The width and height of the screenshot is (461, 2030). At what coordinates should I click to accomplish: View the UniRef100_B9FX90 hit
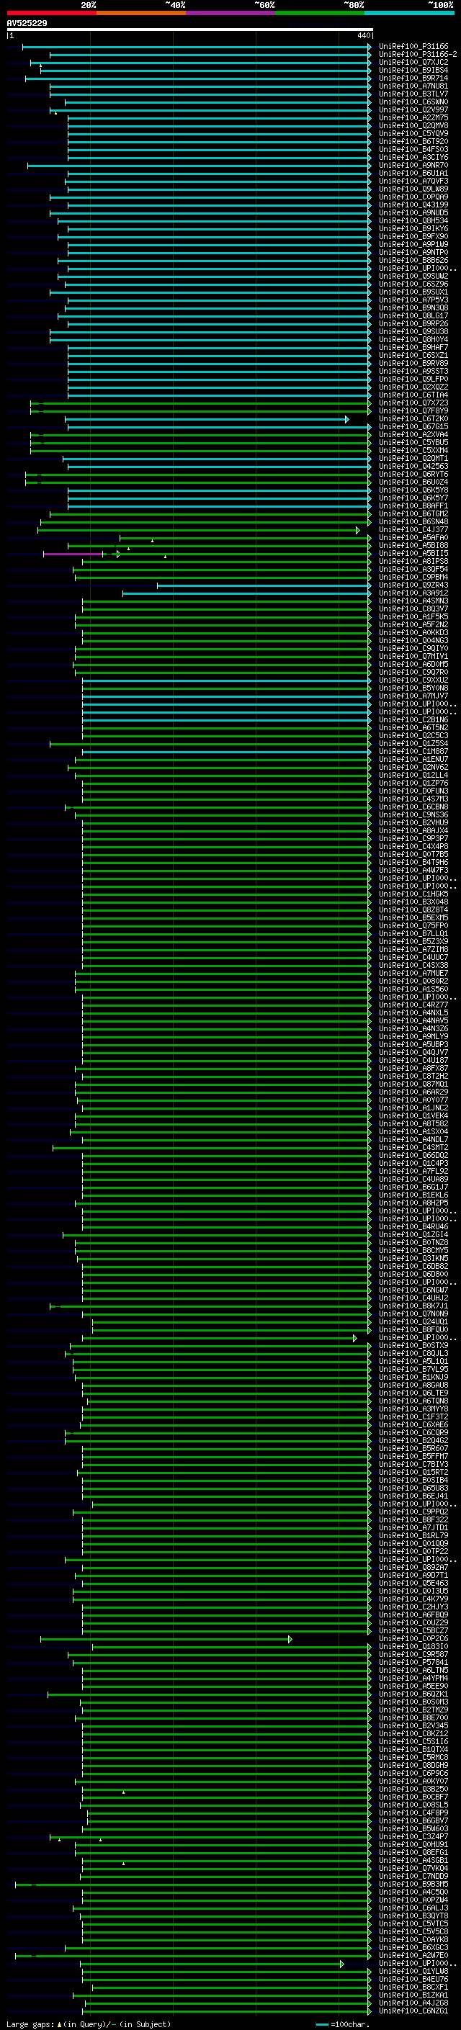point(413,236)
